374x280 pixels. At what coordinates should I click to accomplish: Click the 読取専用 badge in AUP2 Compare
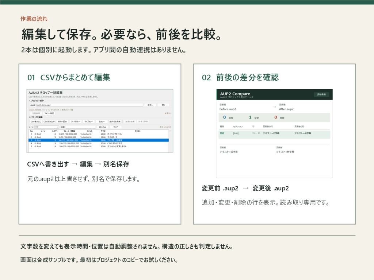(321, 94)
